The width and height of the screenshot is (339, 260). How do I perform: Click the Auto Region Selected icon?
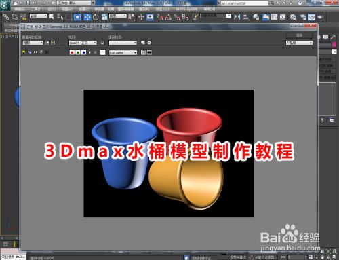coord(53,43)
